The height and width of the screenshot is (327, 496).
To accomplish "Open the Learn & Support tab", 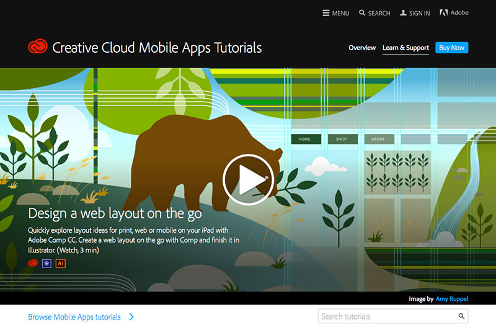I will pyautogui.click(x=405, y=48).
